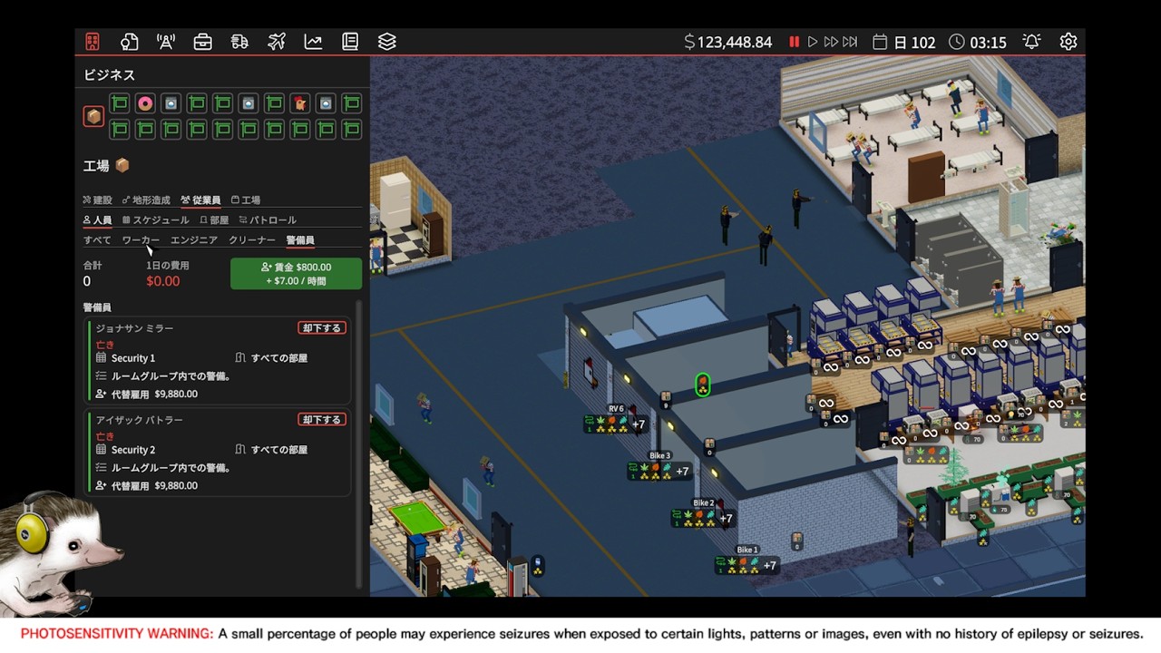Open the map document icon in top bar
This screenshot has width=1161, height=653.
(129, 42)
